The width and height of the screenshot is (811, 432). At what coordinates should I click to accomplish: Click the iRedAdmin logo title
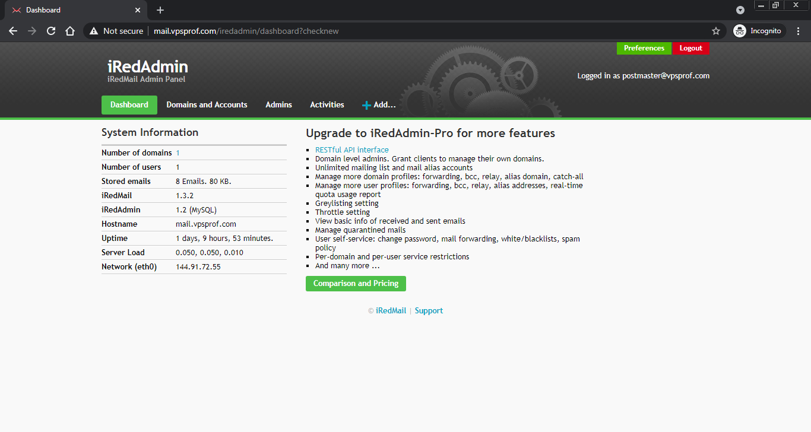pyautogui.click(x=148, y=66)
